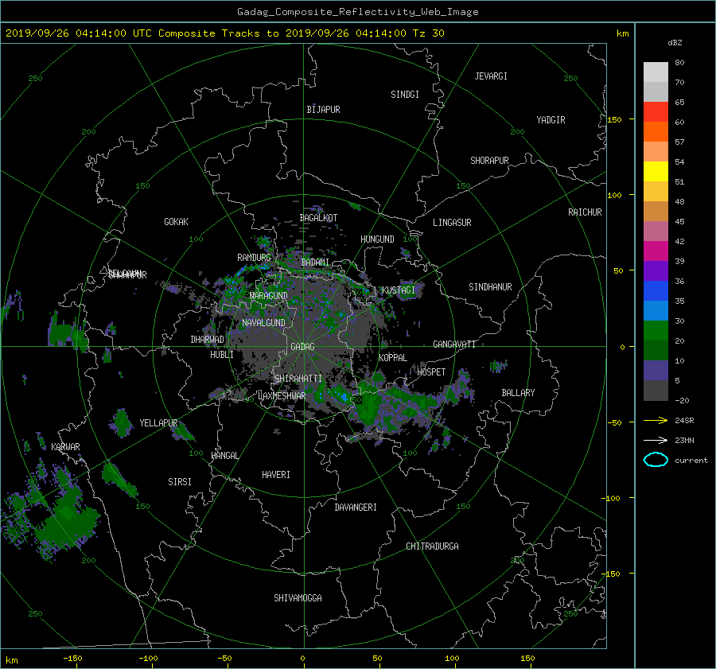The image size is (716, 669).
Task: Click the SHORAPUR city label
Action: pyautogui.click(x=489, y=161)
